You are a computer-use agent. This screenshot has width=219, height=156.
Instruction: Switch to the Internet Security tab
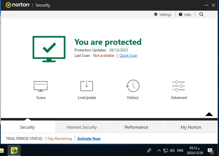tap(82, 127)
